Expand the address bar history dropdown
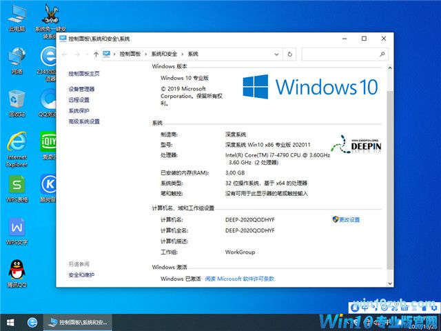This screenshot has width=441, height=331. 276,54
